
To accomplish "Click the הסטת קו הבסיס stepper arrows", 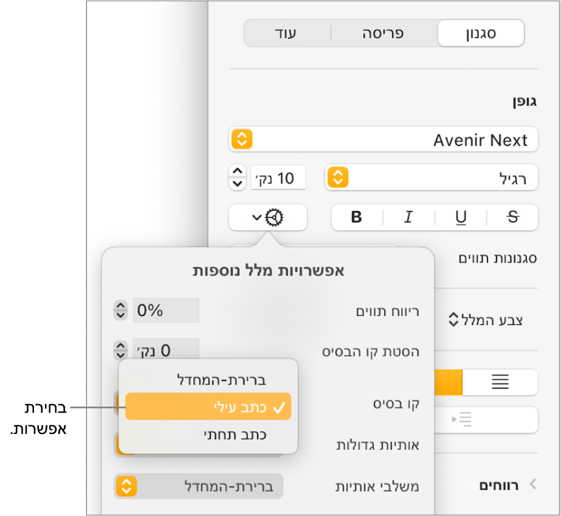I will (121, 350).
